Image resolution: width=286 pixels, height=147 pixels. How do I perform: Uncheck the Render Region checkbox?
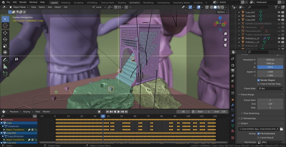[x=259, y=80]
